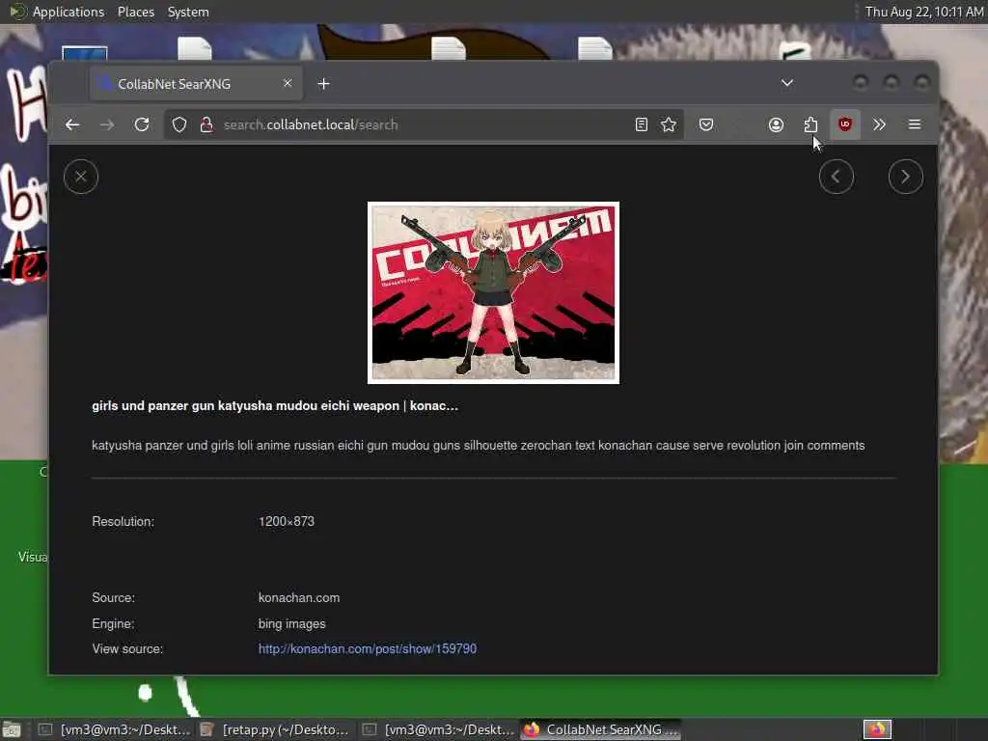This screenshot has height=741, width=988.
Task: Click the site security padlock icon
Action: tap(206, 124)
